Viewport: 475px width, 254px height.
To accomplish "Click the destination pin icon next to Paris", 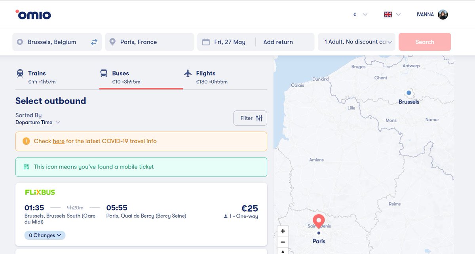I will coord(113,42).
